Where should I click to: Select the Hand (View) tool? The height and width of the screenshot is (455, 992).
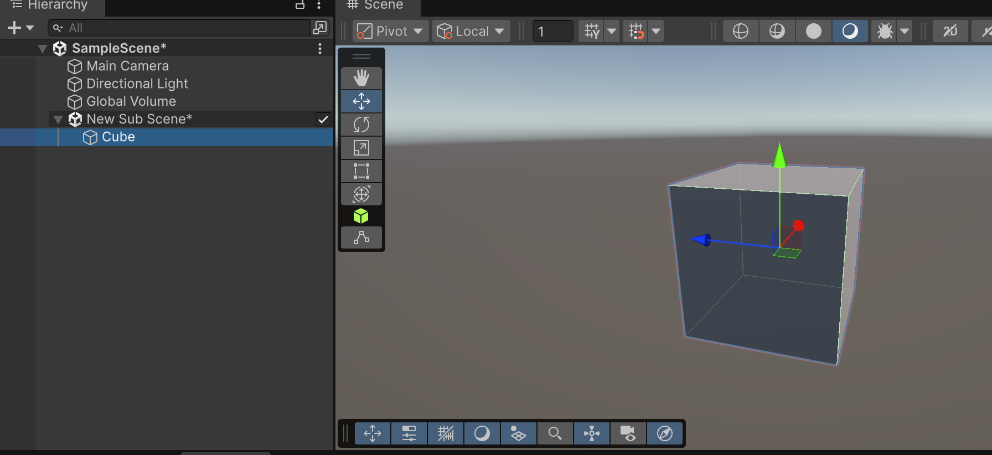[x=361, y=78]
